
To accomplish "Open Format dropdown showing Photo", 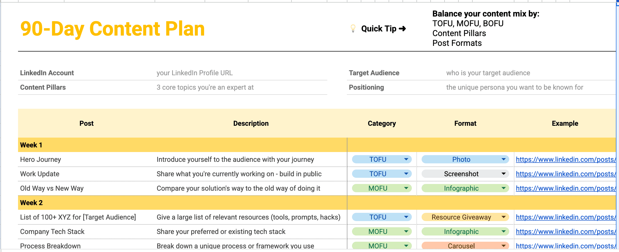I will coord(503,159).
